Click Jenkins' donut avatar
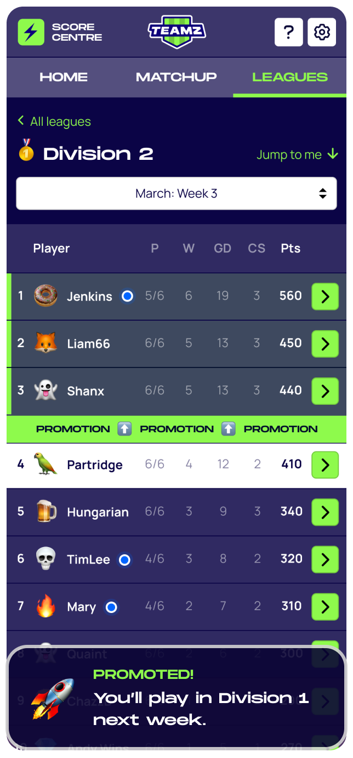 (x=45, y=296)
